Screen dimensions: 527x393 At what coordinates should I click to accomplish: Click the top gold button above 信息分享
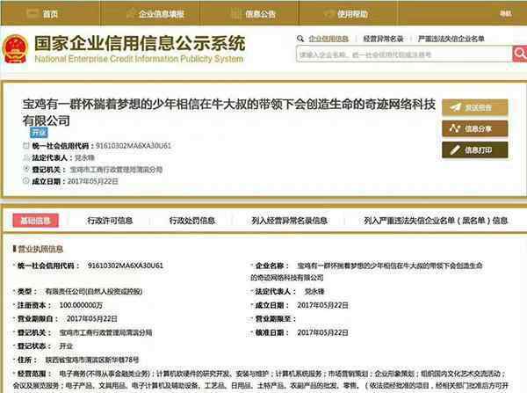coord(474,107)
